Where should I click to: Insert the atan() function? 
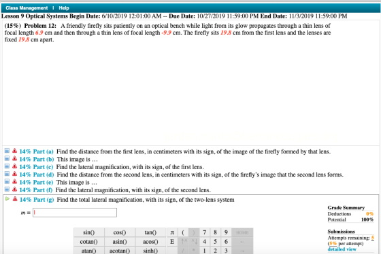[x=89, y=251]
